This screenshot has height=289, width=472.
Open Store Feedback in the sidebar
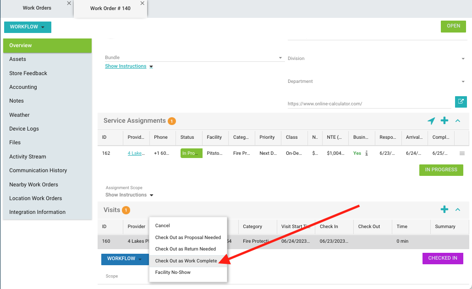28,73
